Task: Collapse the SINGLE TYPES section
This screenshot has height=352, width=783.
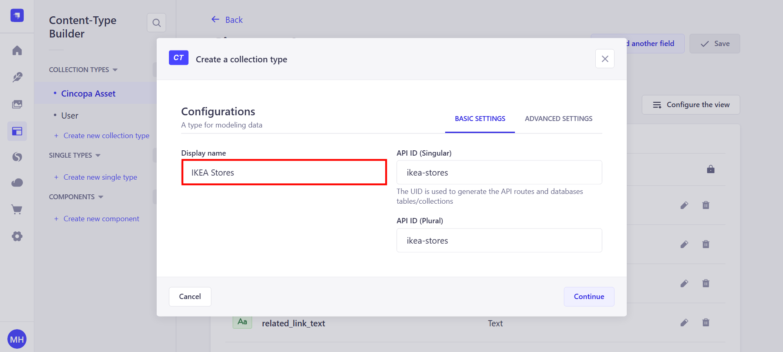Action: tap(75, 155)
